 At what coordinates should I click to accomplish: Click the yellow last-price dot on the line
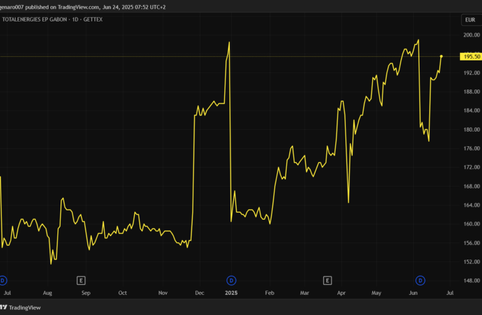441,56
